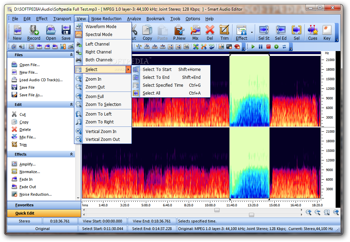Open the Bookmark menu
The width and height of the screenshot is (350, 242).
155,19
